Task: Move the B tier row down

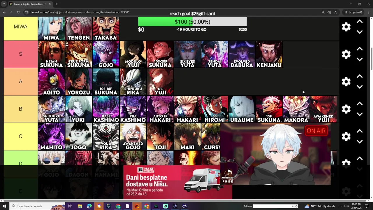Action: click(x=360, y=114)
